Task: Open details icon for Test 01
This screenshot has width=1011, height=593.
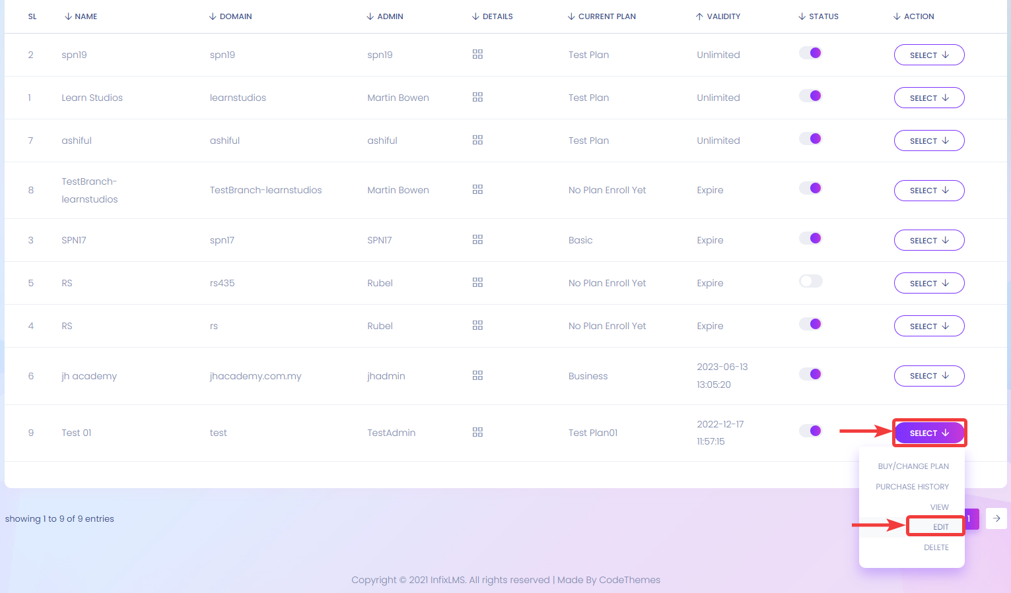Action: [477, 432]
